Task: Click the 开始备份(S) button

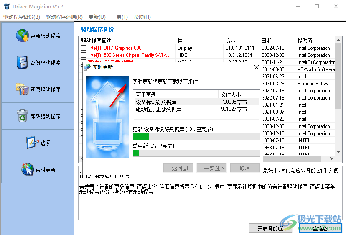Action: [x=271, y=228]
